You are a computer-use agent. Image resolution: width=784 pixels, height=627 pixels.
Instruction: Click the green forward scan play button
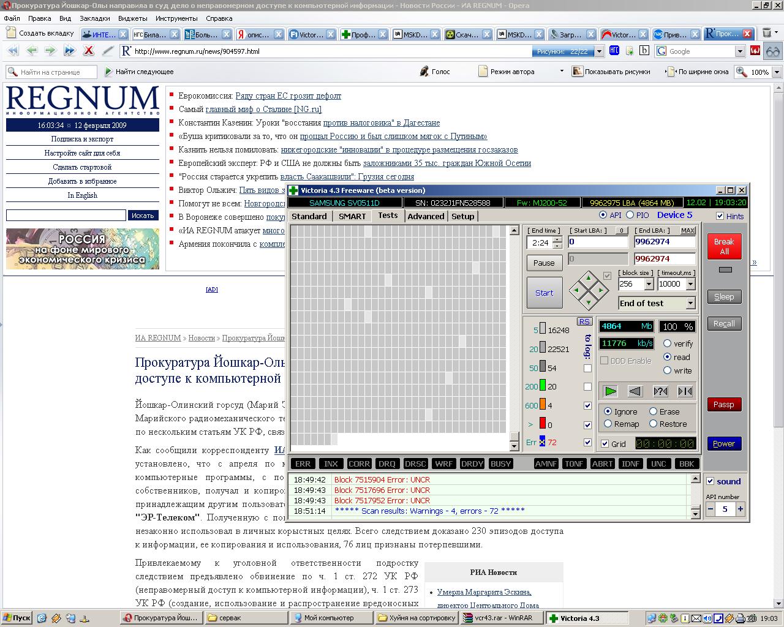(610, 391)
